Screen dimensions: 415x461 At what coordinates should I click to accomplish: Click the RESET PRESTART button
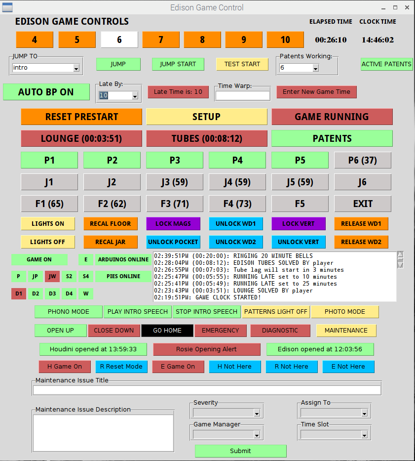tap(81, 117)
